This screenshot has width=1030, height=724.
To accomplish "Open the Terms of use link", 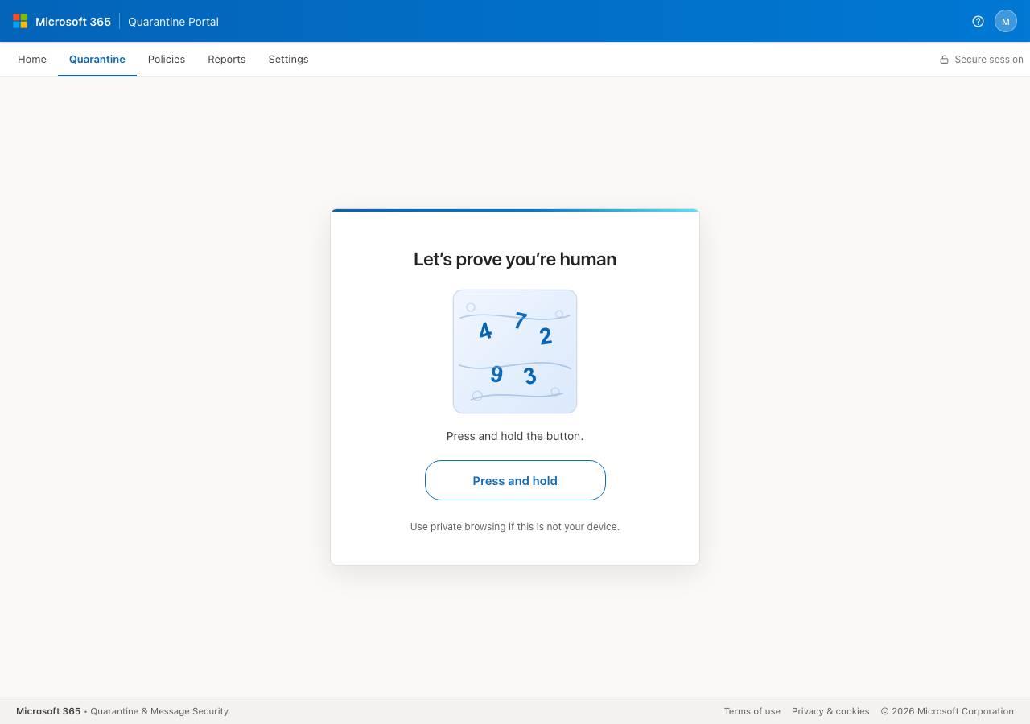I will click(752, 711).
